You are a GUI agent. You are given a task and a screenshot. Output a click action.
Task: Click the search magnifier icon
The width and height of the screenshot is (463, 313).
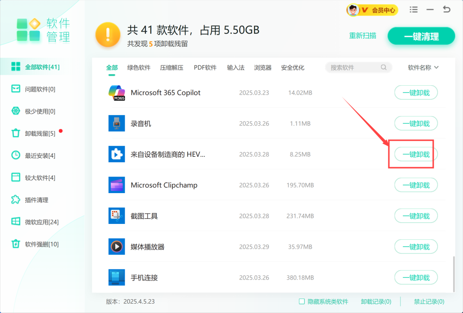(x=384, y=67)
